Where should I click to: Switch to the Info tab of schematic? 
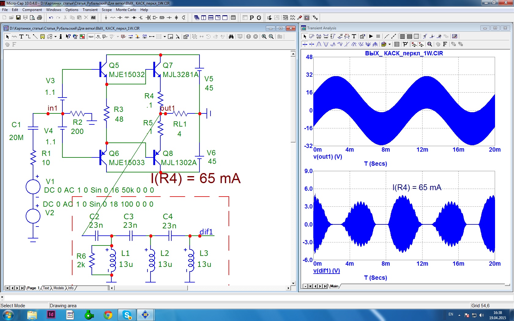(71, 288)
